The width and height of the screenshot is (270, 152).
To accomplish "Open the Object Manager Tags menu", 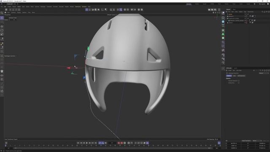I will [245, 12].
